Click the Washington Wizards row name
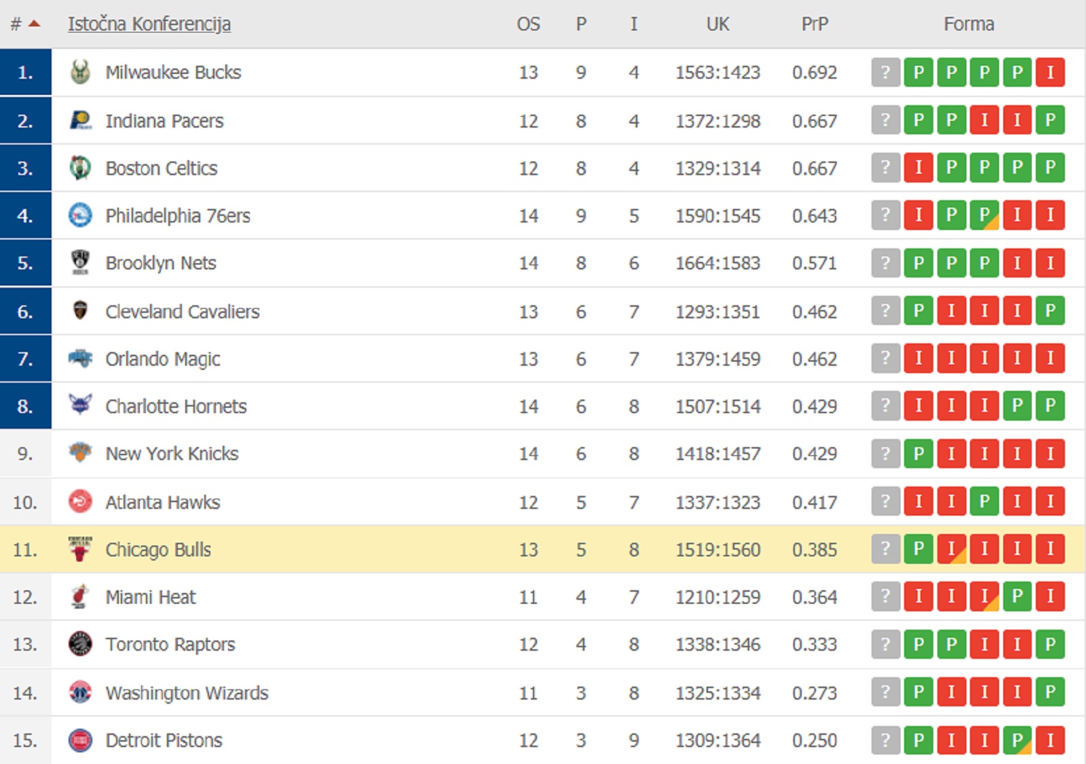 click(187, 693)
